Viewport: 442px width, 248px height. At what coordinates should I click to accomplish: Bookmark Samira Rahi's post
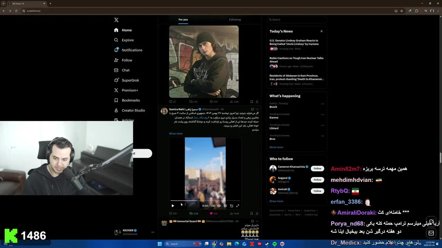251,214
